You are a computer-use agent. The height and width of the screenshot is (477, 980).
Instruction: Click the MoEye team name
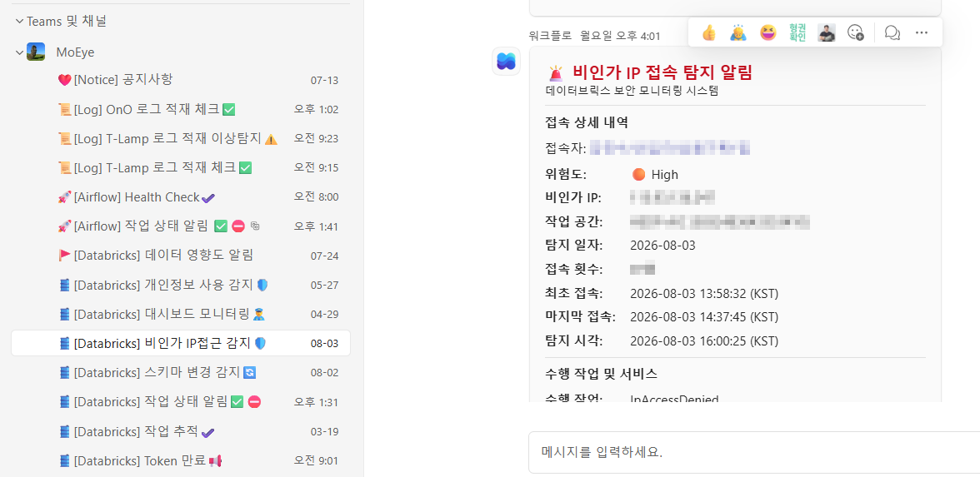coord(75,52)
